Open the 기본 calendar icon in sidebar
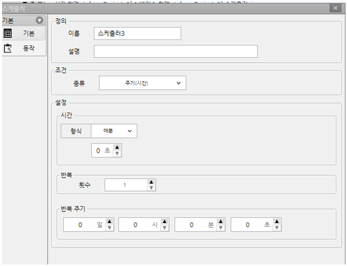Image resolution: width=347 pixels, height=266 pixels. coord(8,33)
